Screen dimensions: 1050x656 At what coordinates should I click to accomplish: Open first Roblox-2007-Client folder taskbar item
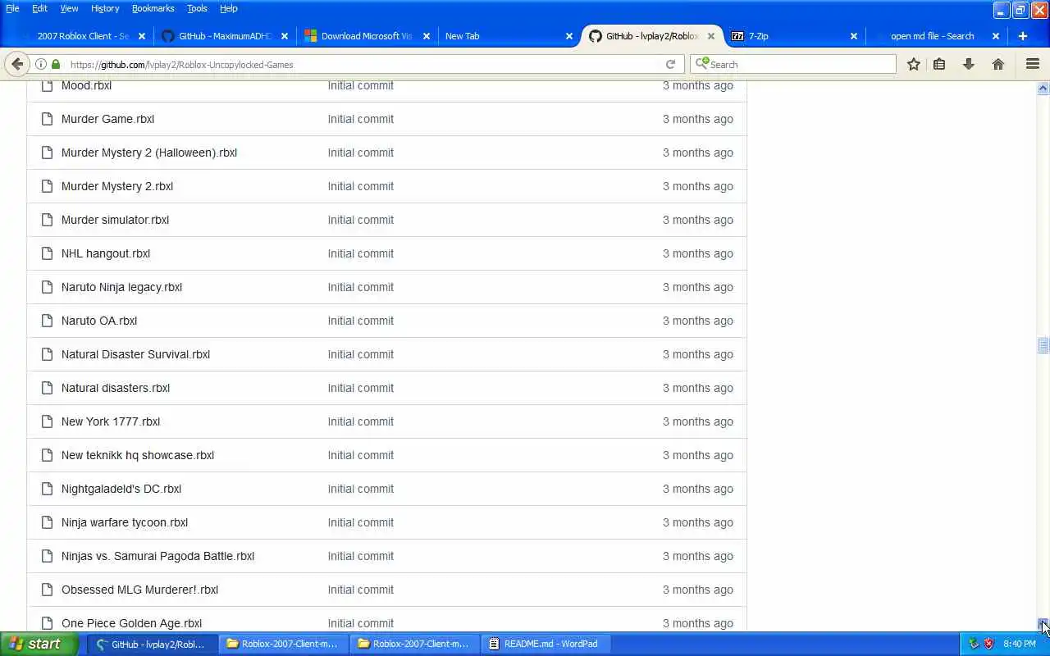[x=284, y=644]
